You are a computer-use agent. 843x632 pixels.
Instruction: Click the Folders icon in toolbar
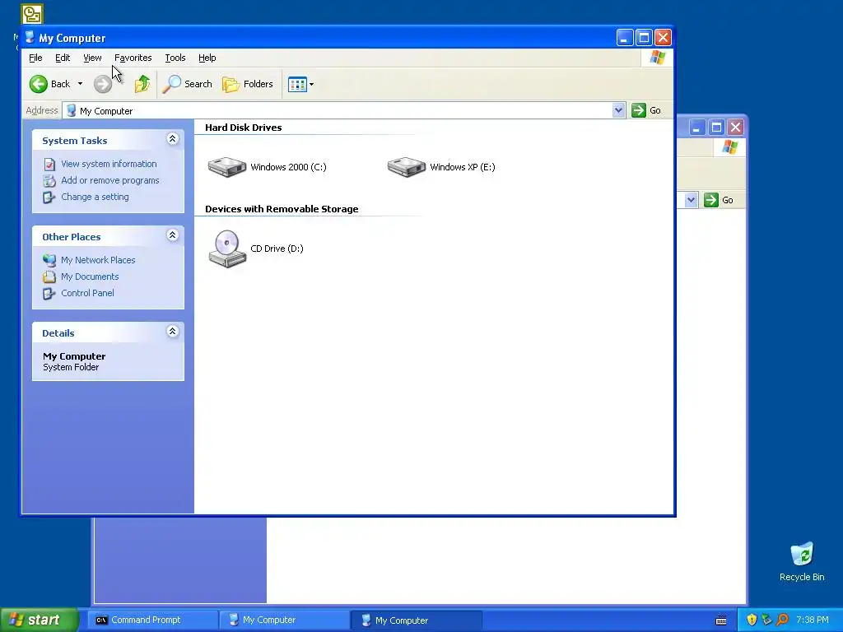231,85
